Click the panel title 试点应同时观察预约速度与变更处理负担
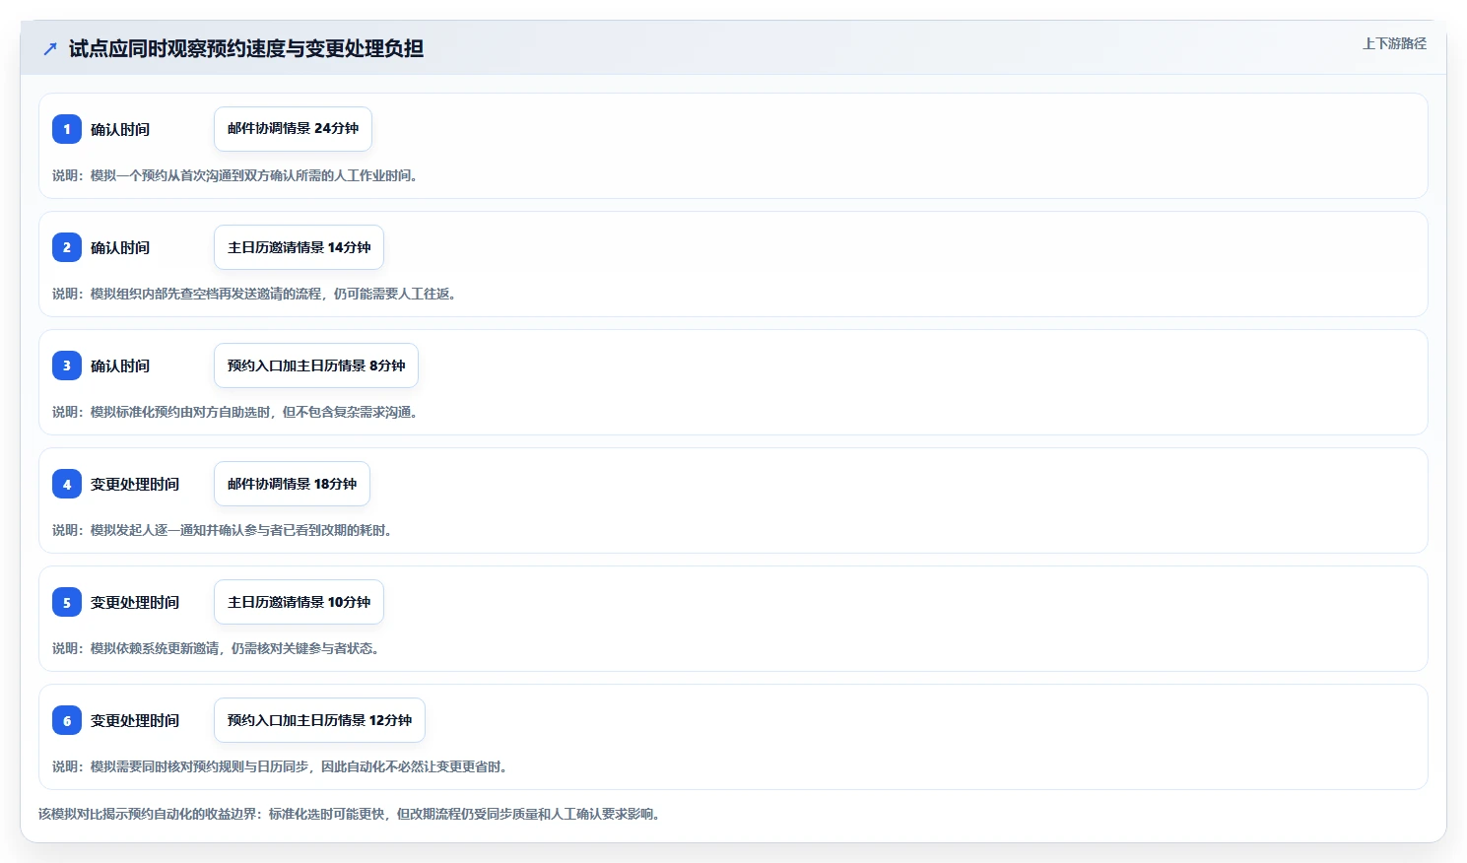This screenshot has width=1467, height=863. (246, 48)
